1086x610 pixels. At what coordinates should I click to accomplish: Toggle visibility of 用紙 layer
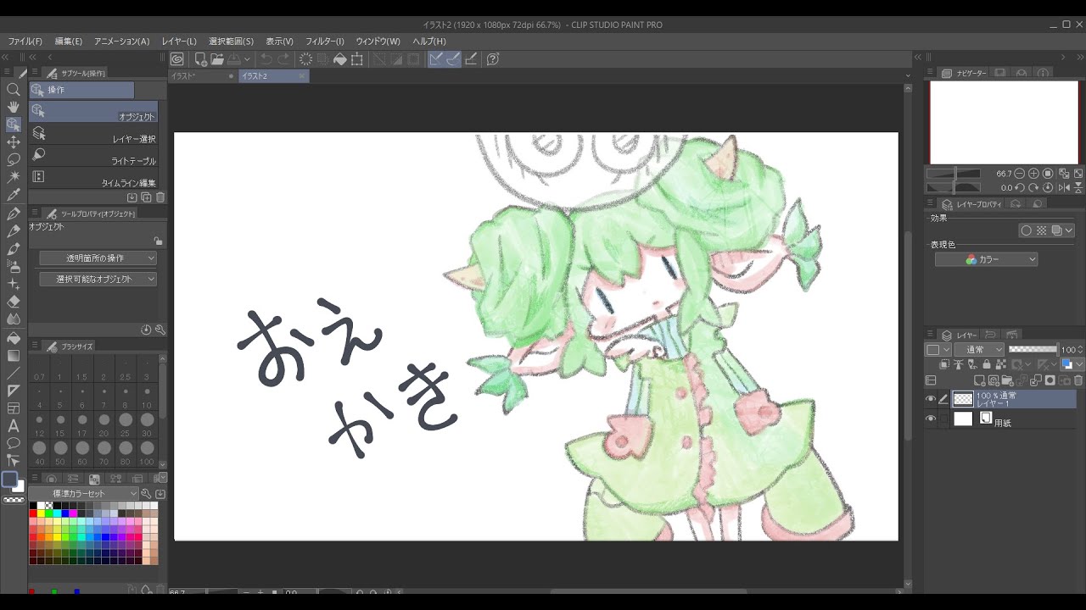[x=931, y=419]
